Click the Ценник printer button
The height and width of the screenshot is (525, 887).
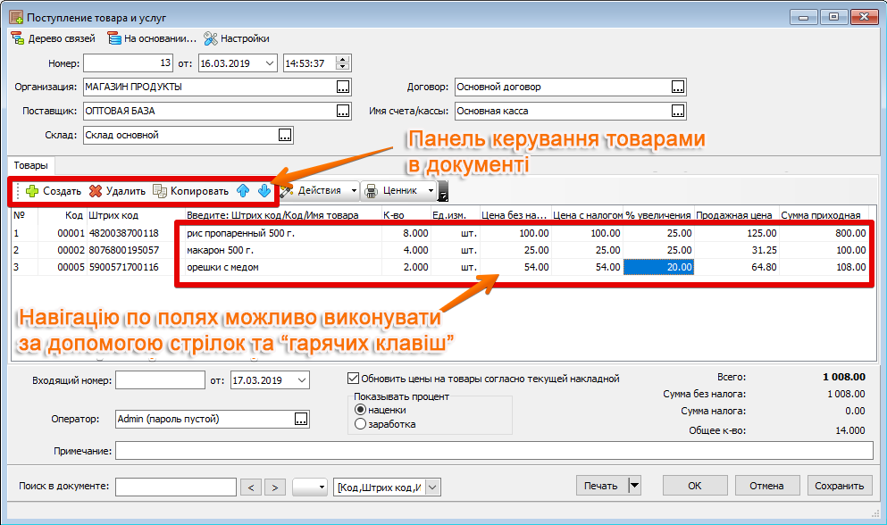pos(393,191)
